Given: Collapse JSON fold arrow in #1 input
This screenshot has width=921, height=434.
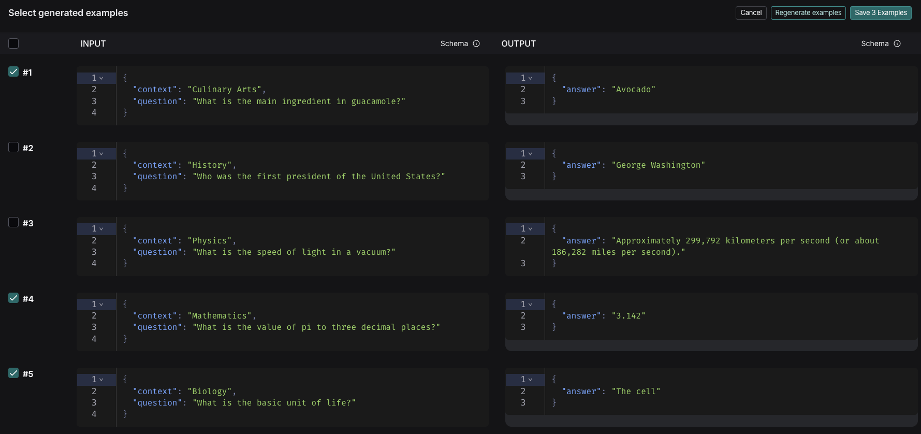Looking at the screenshot, I should 101,78.
